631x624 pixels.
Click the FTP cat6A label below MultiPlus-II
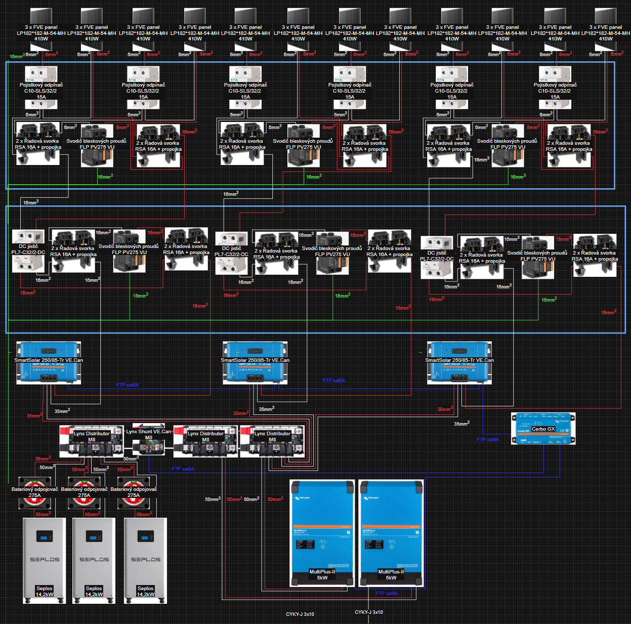tap(387, 594)
